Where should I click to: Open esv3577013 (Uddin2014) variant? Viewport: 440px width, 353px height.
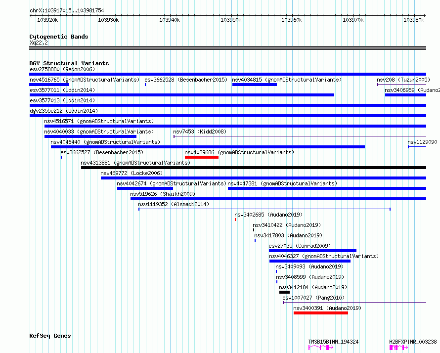click(62, 100)
